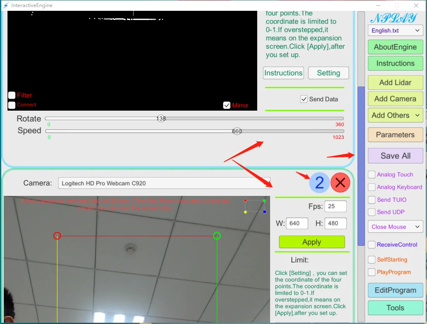Click the AboutEngine button
Image resolution: width=427 pixels, height=324 pixels.
pyautogui.click(x=395, y=47)
